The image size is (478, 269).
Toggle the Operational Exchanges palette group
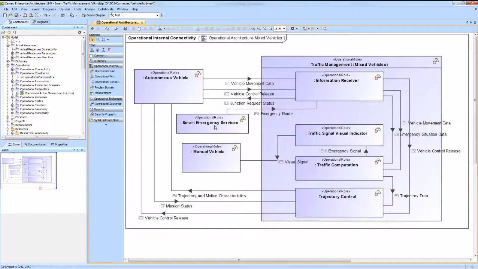point(106,99)
